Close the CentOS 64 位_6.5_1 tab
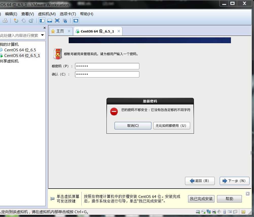Image resolution: width=254 pixels, height=217 pixels. tap(119, 31)
